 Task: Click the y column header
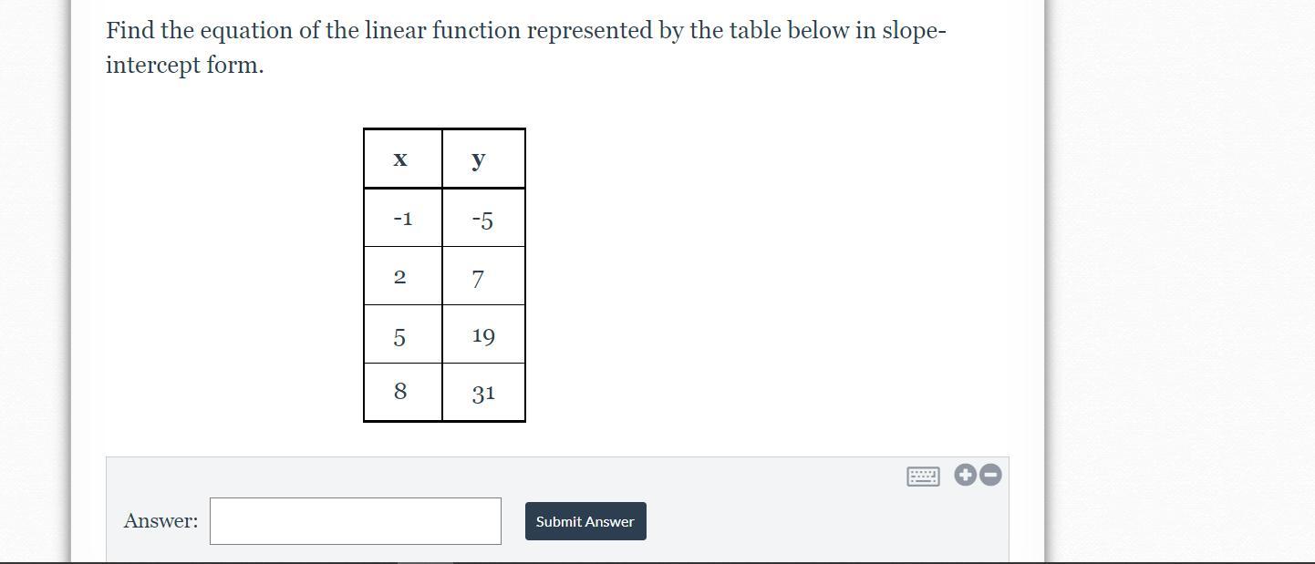pyautogui.click(x=479, y=159)
